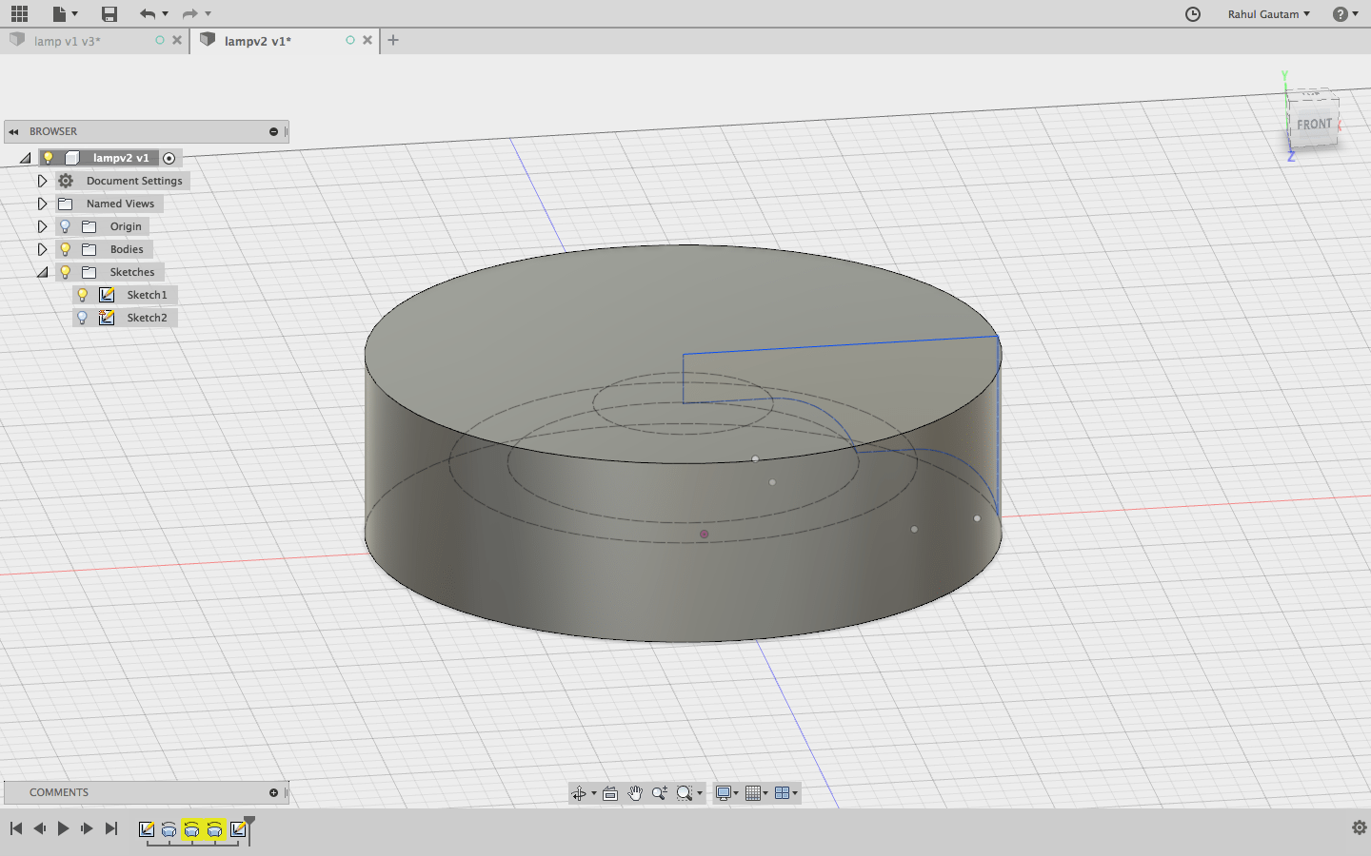Hide the Sketches folder via lightbulb
This screenshot has height=856, width=1371.
coord(65,272)
